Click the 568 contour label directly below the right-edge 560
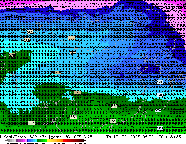The image size is (186, 144). click(x=160, y=95)
